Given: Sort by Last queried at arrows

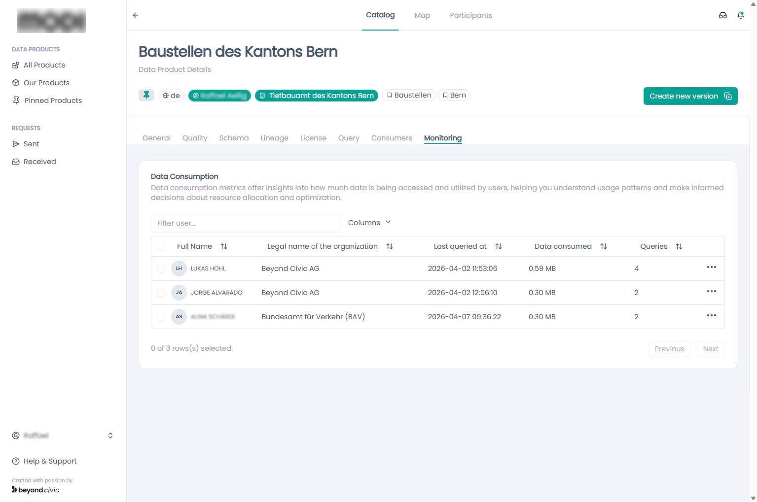Looking at the screenshot, I should point(499,246).
